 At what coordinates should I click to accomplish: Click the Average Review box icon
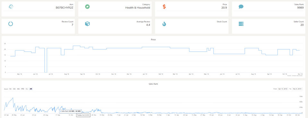coord(87,24)
